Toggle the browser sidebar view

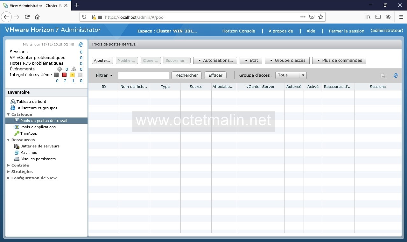click(378, 17)
